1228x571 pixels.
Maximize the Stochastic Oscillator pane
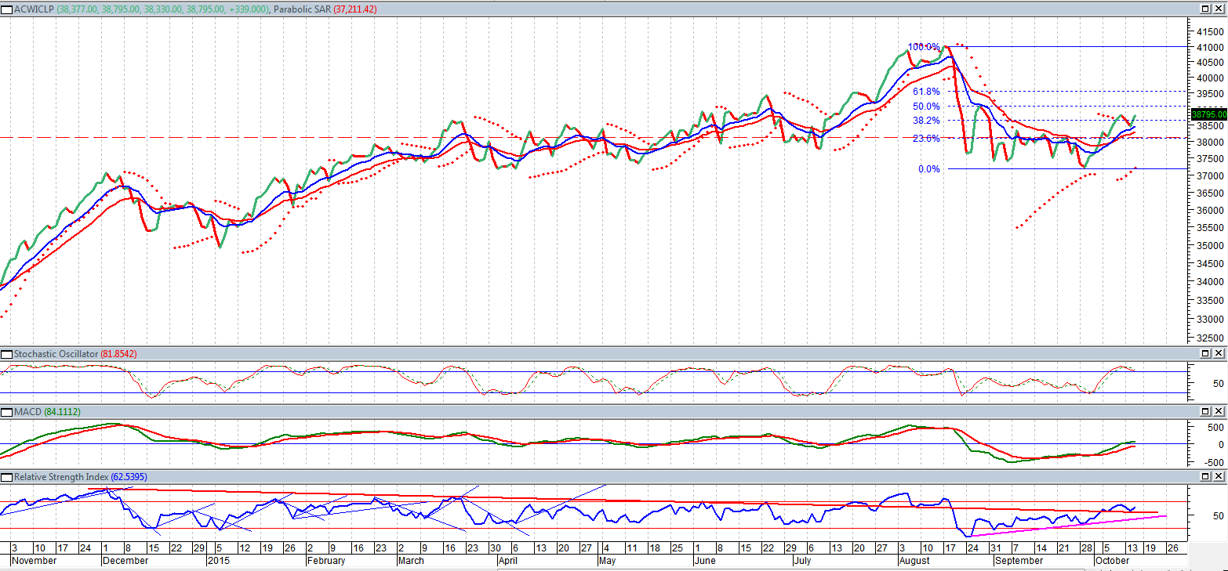pos(1207,354)
